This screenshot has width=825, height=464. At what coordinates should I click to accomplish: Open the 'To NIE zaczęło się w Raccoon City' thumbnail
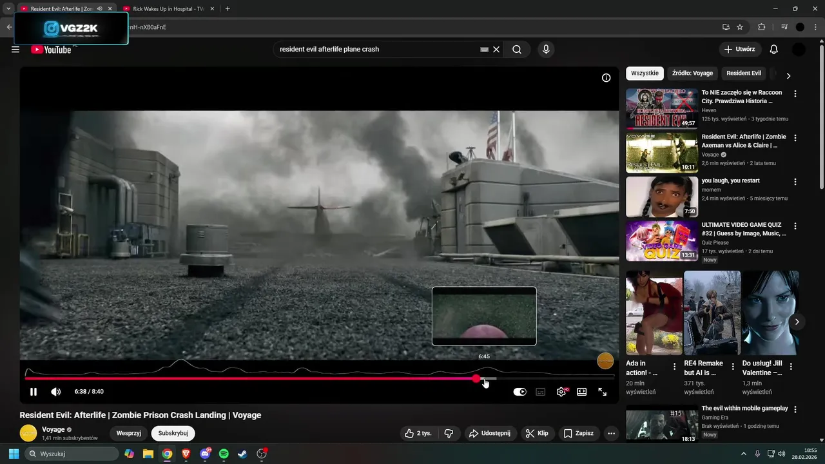click(x=662, y=108)
